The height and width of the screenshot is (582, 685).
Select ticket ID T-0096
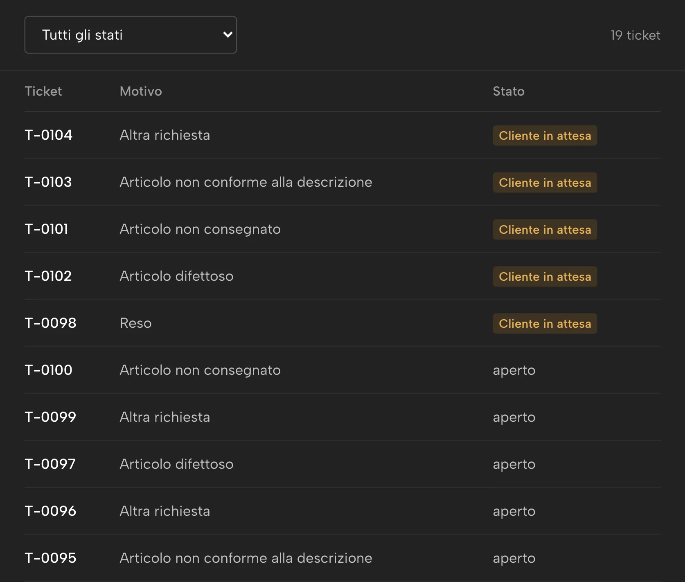(x=50, y=511)
